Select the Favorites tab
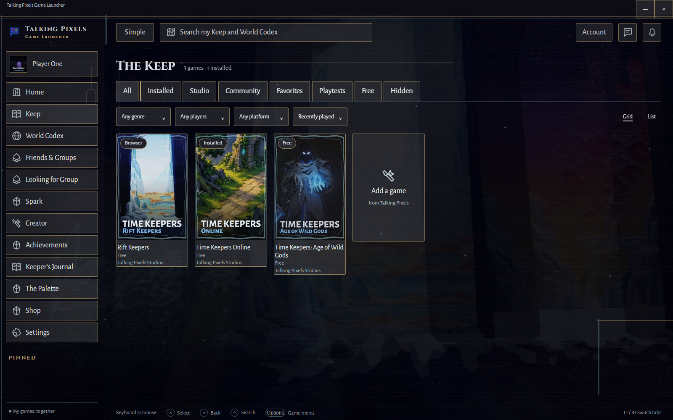The height and width of the screenshot is (420, 673). [x=290, y=91]
